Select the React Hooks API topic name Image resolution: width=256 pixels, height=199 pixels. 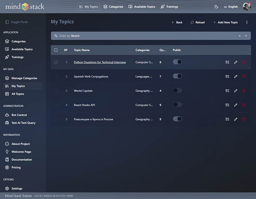[84, 105]
